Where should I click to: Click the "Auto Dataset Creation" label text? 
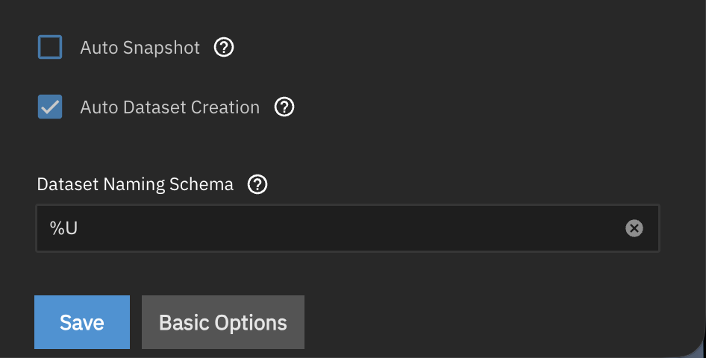pos(170,107)
